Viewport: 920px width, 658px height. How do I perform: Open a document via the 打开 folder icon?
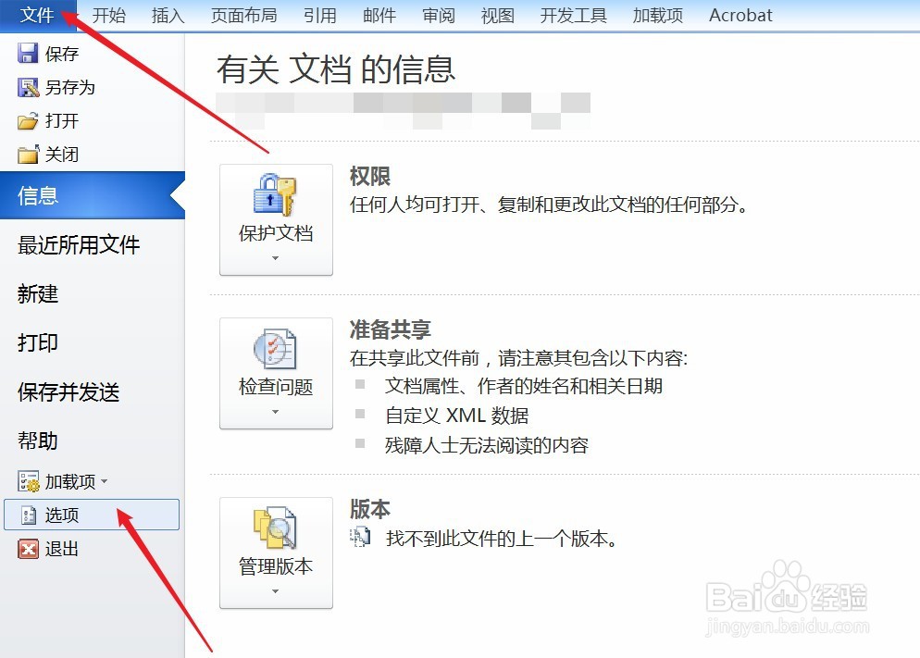coord(27,120)
